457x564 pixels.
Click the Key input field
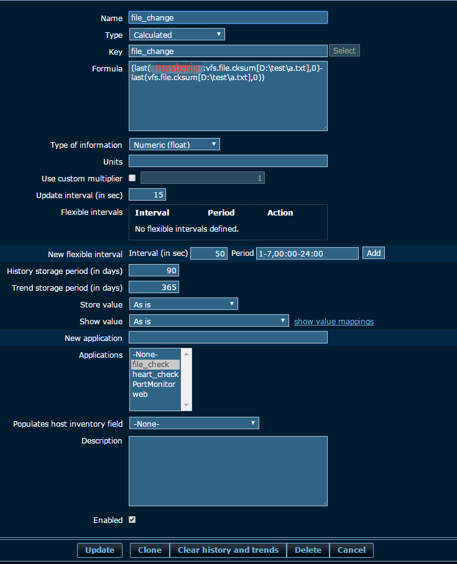tap(228, 51)
